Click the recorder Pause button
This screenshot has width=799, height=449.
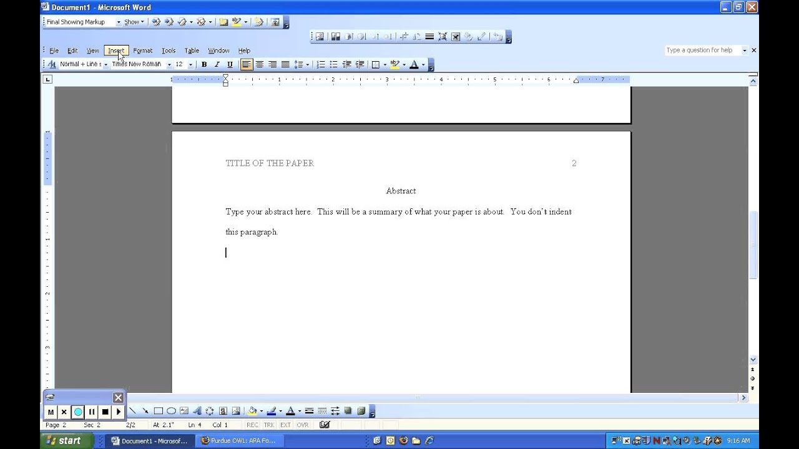(x=91, y=412)
